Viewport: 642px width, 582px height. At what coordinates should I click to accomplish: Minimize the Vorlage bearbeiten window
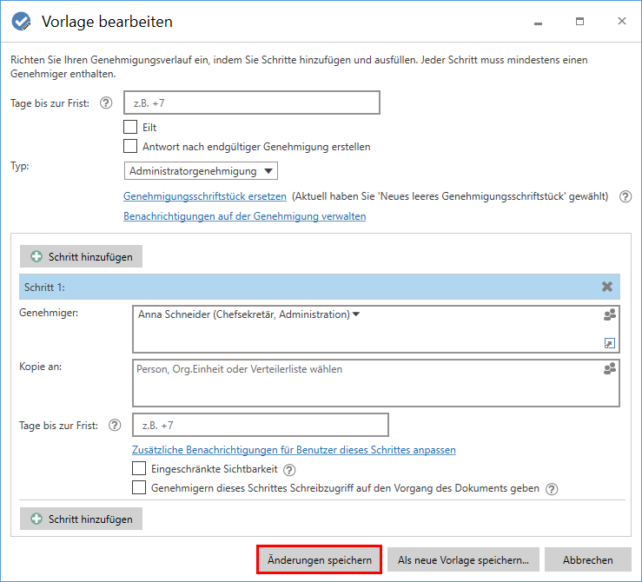pyautogui.click(x=538, y=22)
